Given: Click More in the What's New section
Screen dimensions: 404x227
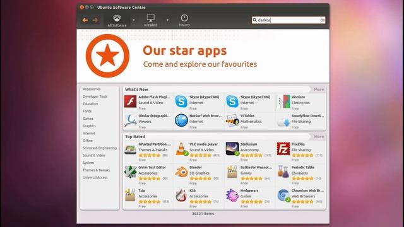Looking at the screenshot, I should coord(319,90).
